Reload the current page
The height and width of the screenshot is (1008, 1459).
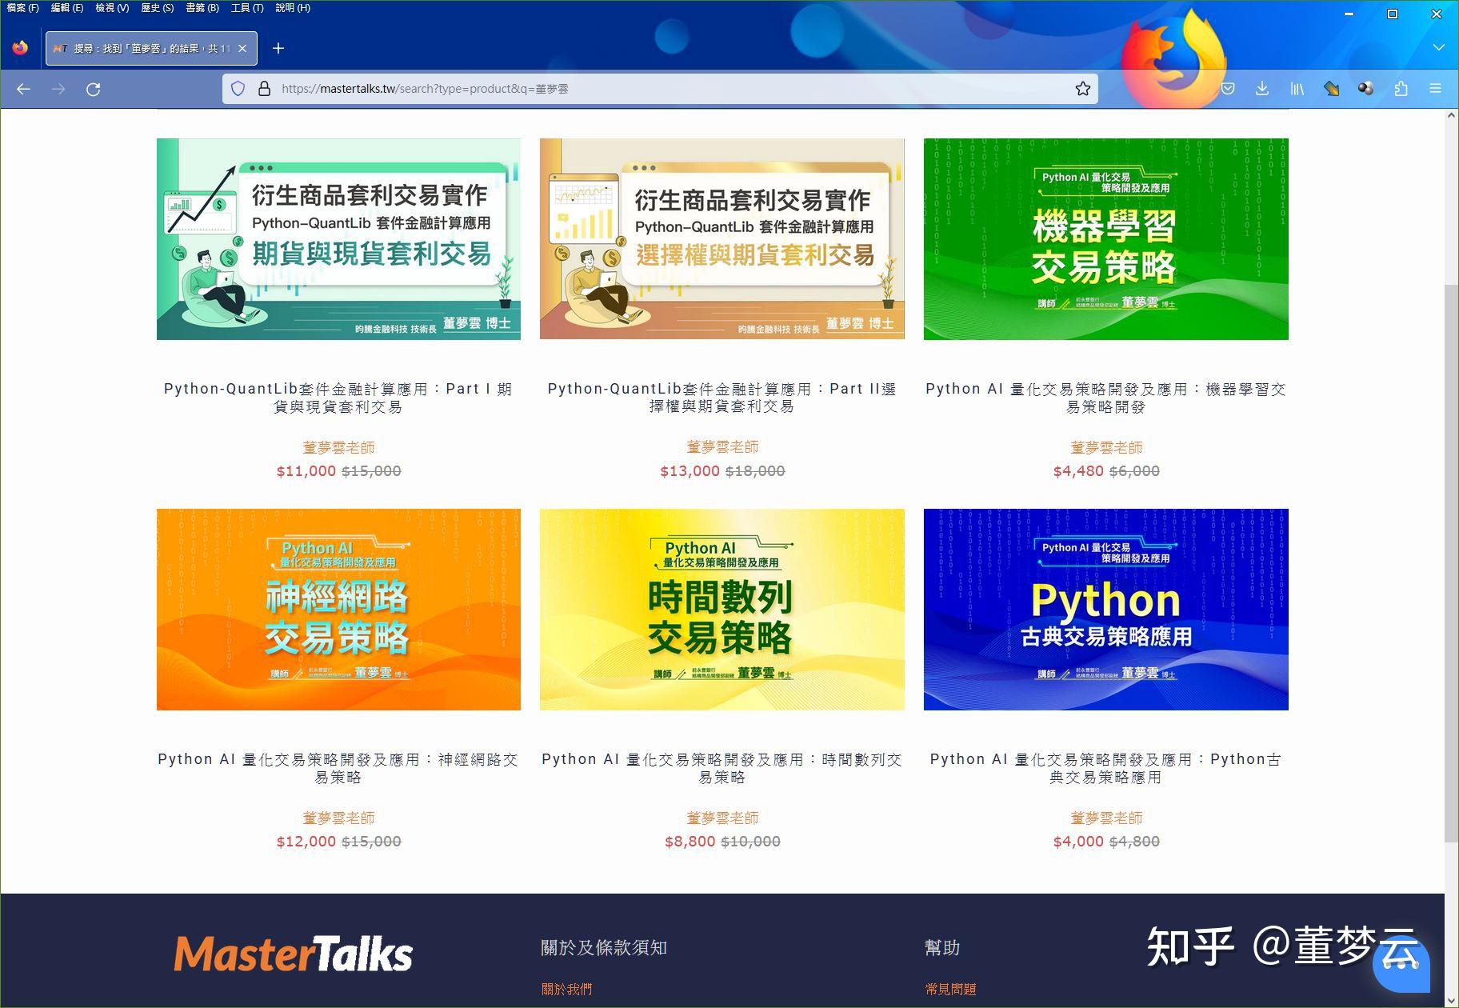94,89
